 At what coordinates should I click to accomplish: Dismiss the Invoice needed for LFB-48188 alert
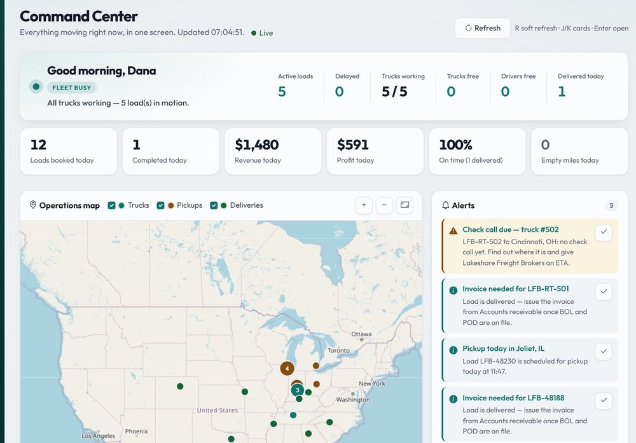[604, 400]
